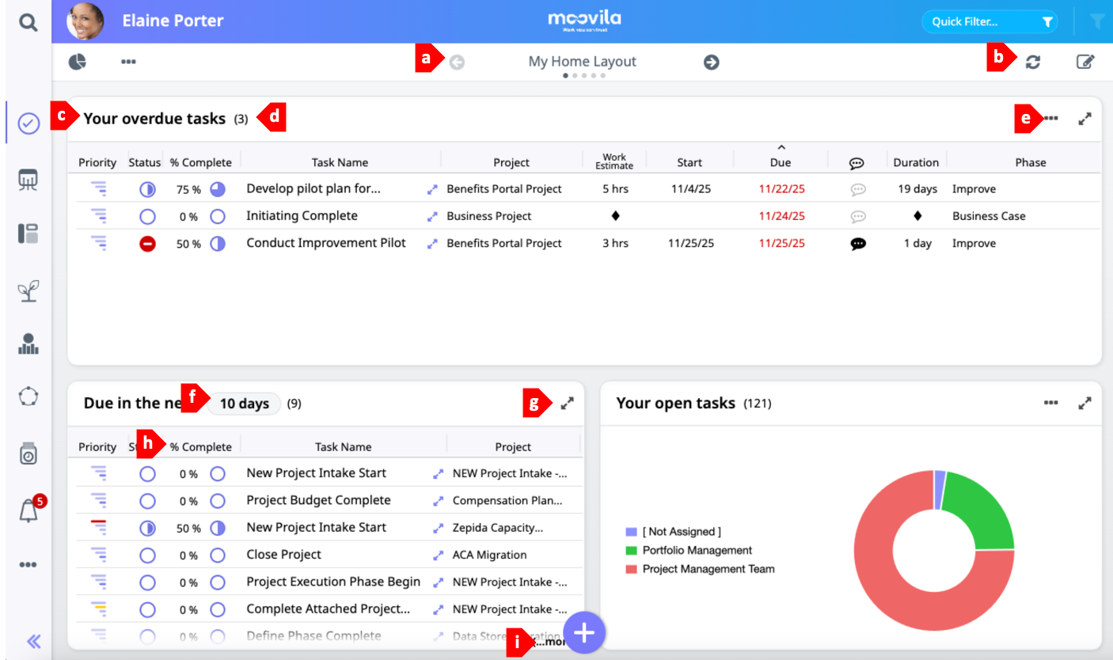Open the 10 days range selector
1113x660 pixels.
pyautogui.click(x=244, y=404)
